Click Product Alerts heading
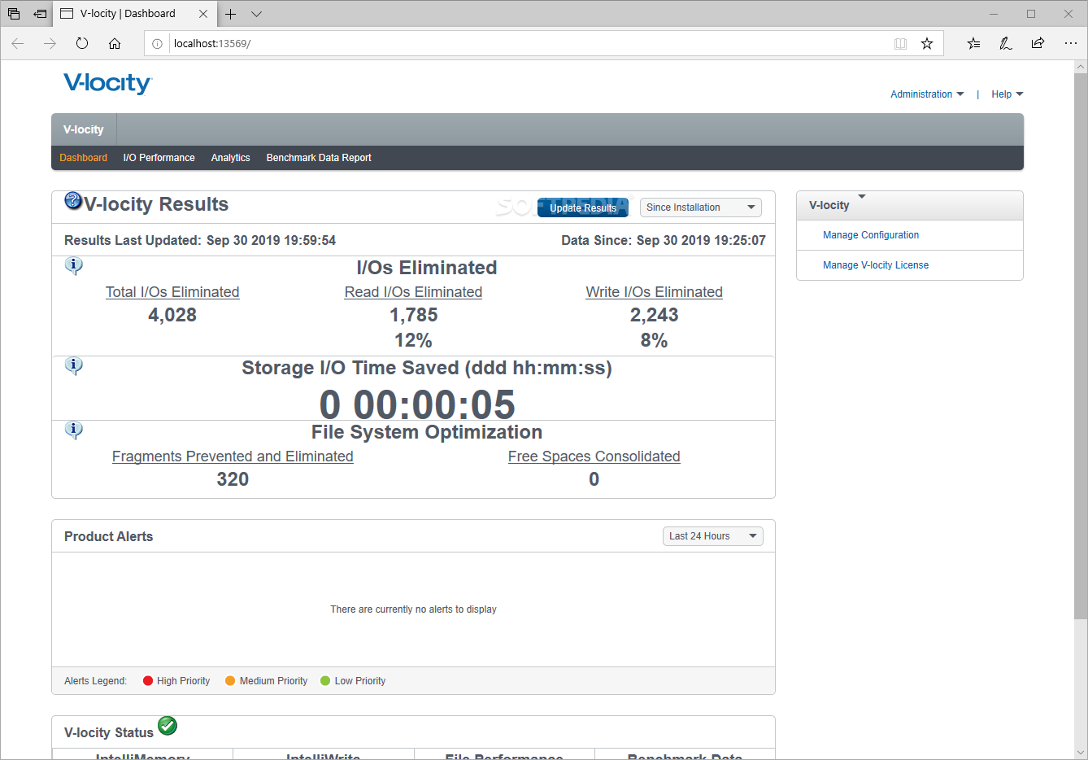Viewport: 1088px width, 760px height. pos(108,536)
